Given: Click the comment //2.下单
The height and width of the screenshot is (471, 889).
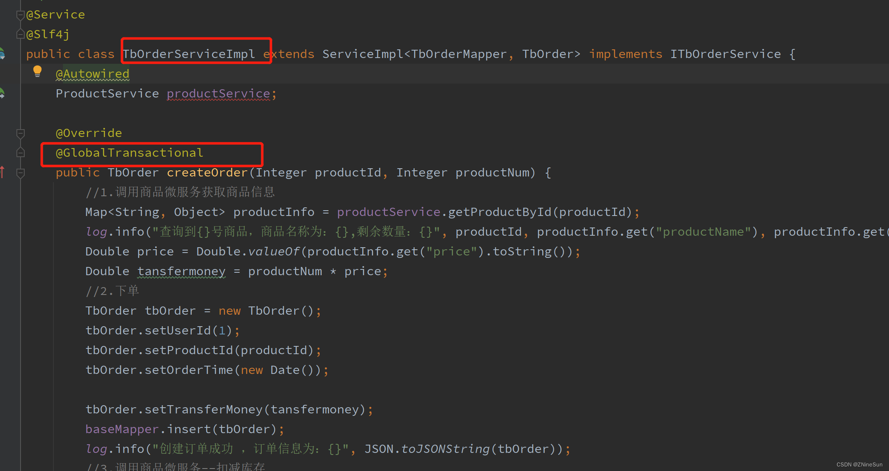Looking at the screenshot, I should [112, 291].
